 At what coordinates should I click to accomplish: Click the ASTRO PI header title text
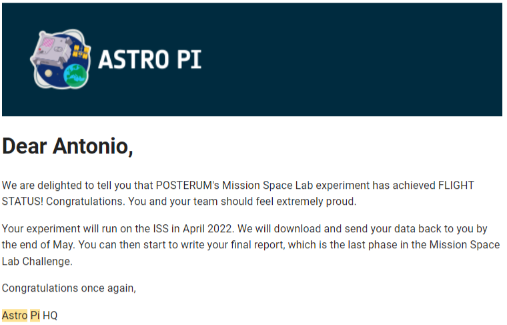(x=149, y=59)
